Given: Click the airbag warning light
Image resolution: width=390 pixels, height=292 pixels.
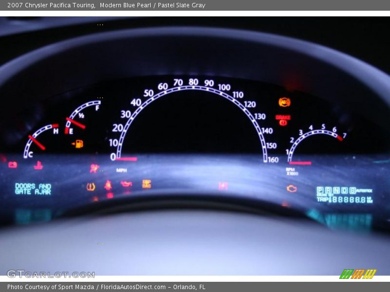Looking at the screenshot, I should click(94, 168).
